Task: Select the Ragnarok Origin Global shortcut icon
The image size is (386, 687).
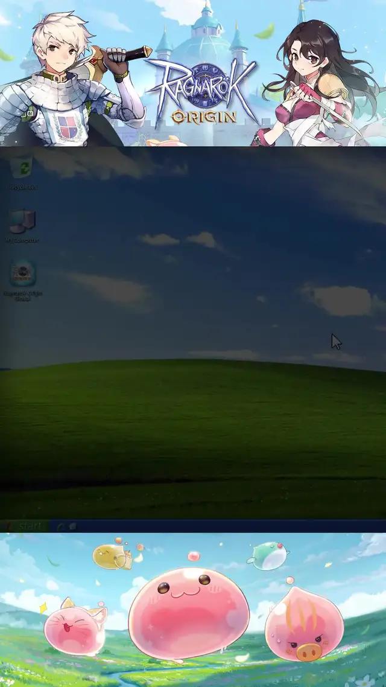Action: pos(22,273)
